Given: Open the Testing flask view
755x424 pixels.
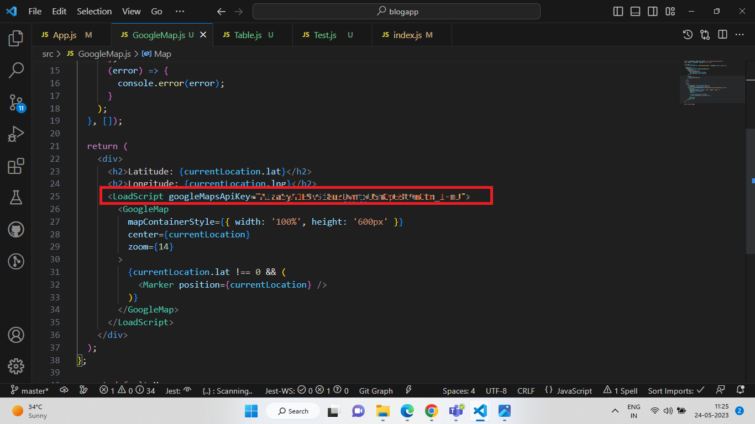Looking at the screenshot, I should (x=16, y=198).
